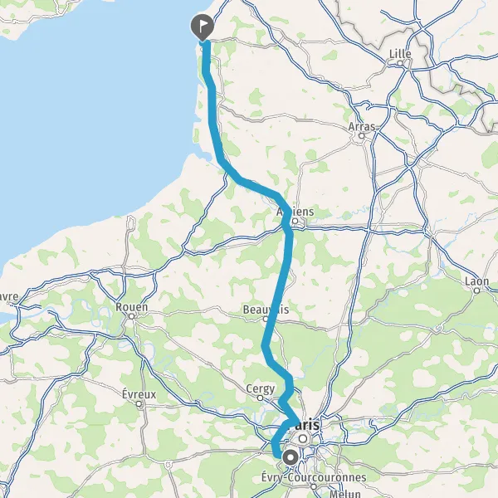Select the Arras city marker dot
Viewport: 498px width, 498px height.
click(361, 136)
